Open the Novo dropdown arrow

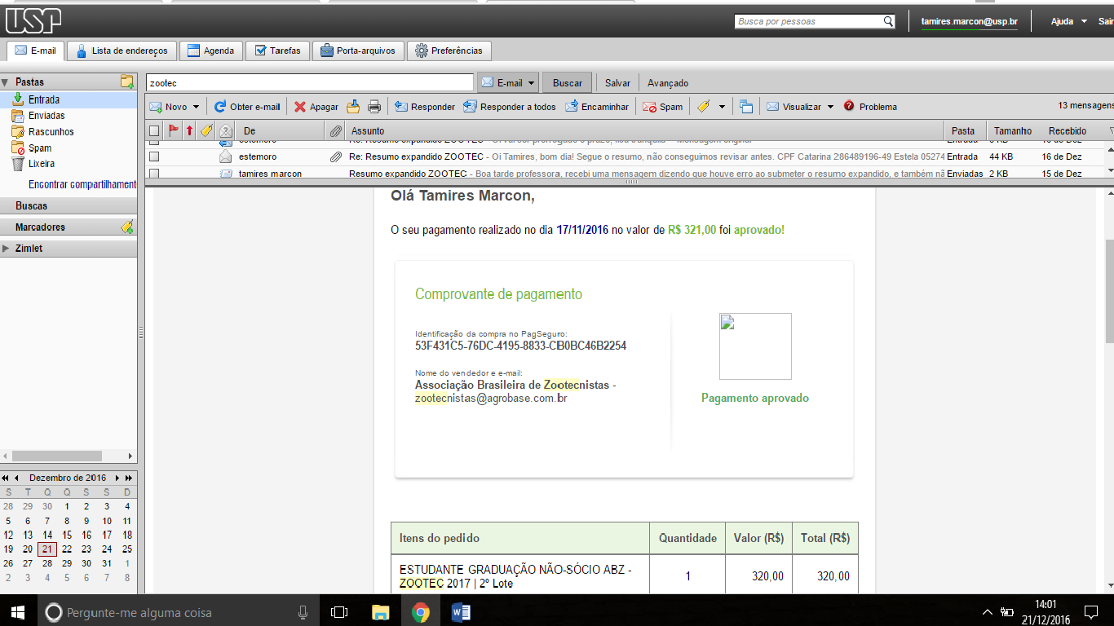tap(196, 107)
